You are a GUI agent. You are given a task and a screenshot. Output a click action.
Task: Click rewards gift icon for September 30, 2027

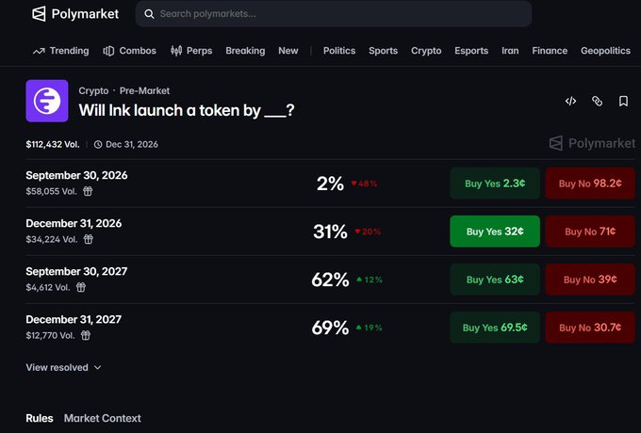point(81,287)
